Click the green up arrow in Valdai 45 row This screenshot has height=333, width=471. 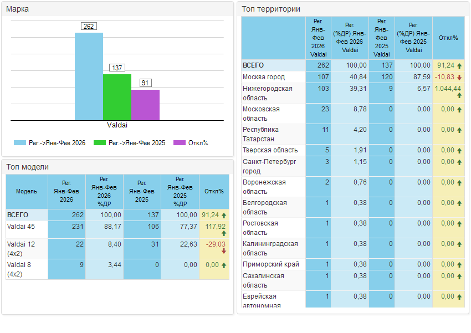pyautogui.click(x=224, y=234)
